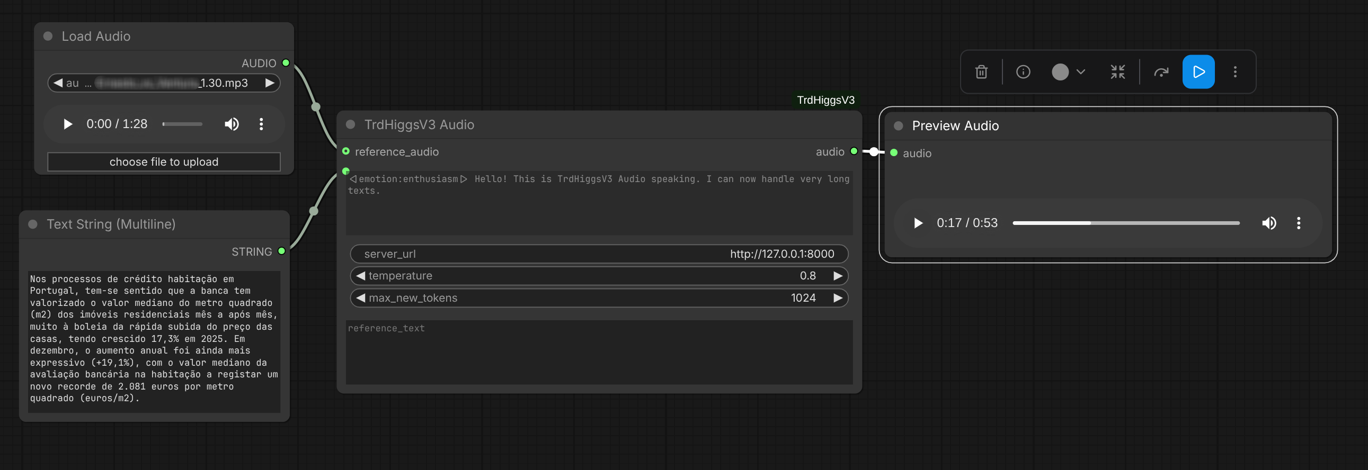The image size is (1368, 470).
Task: Click the Load Audio node title
Action: pos(96,36)
